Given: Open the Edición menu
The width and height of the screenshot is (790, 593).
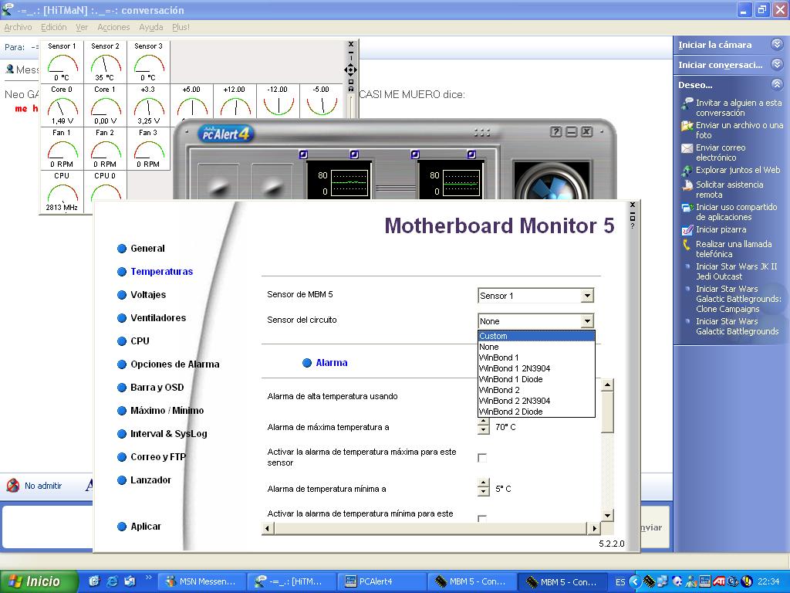Looking at the screenshot, I should pos(54,27).
